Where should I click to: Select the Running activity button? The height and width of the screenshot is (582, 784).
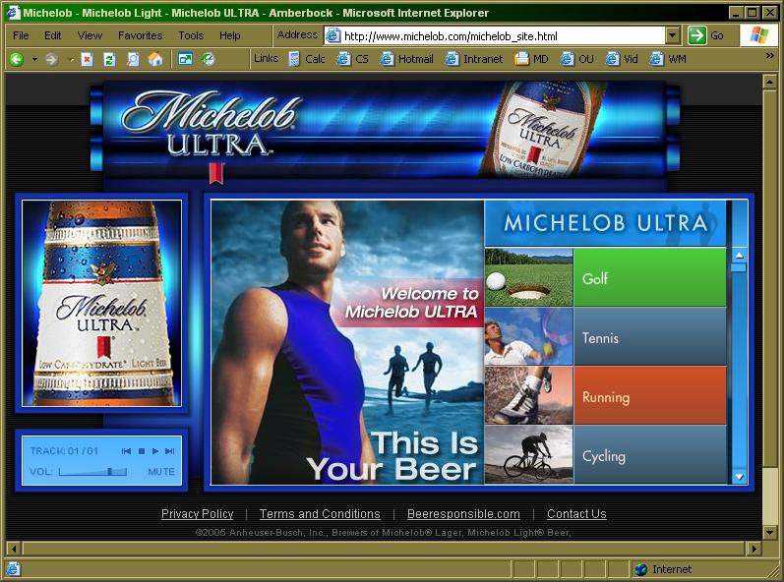[x=650, y=395]
